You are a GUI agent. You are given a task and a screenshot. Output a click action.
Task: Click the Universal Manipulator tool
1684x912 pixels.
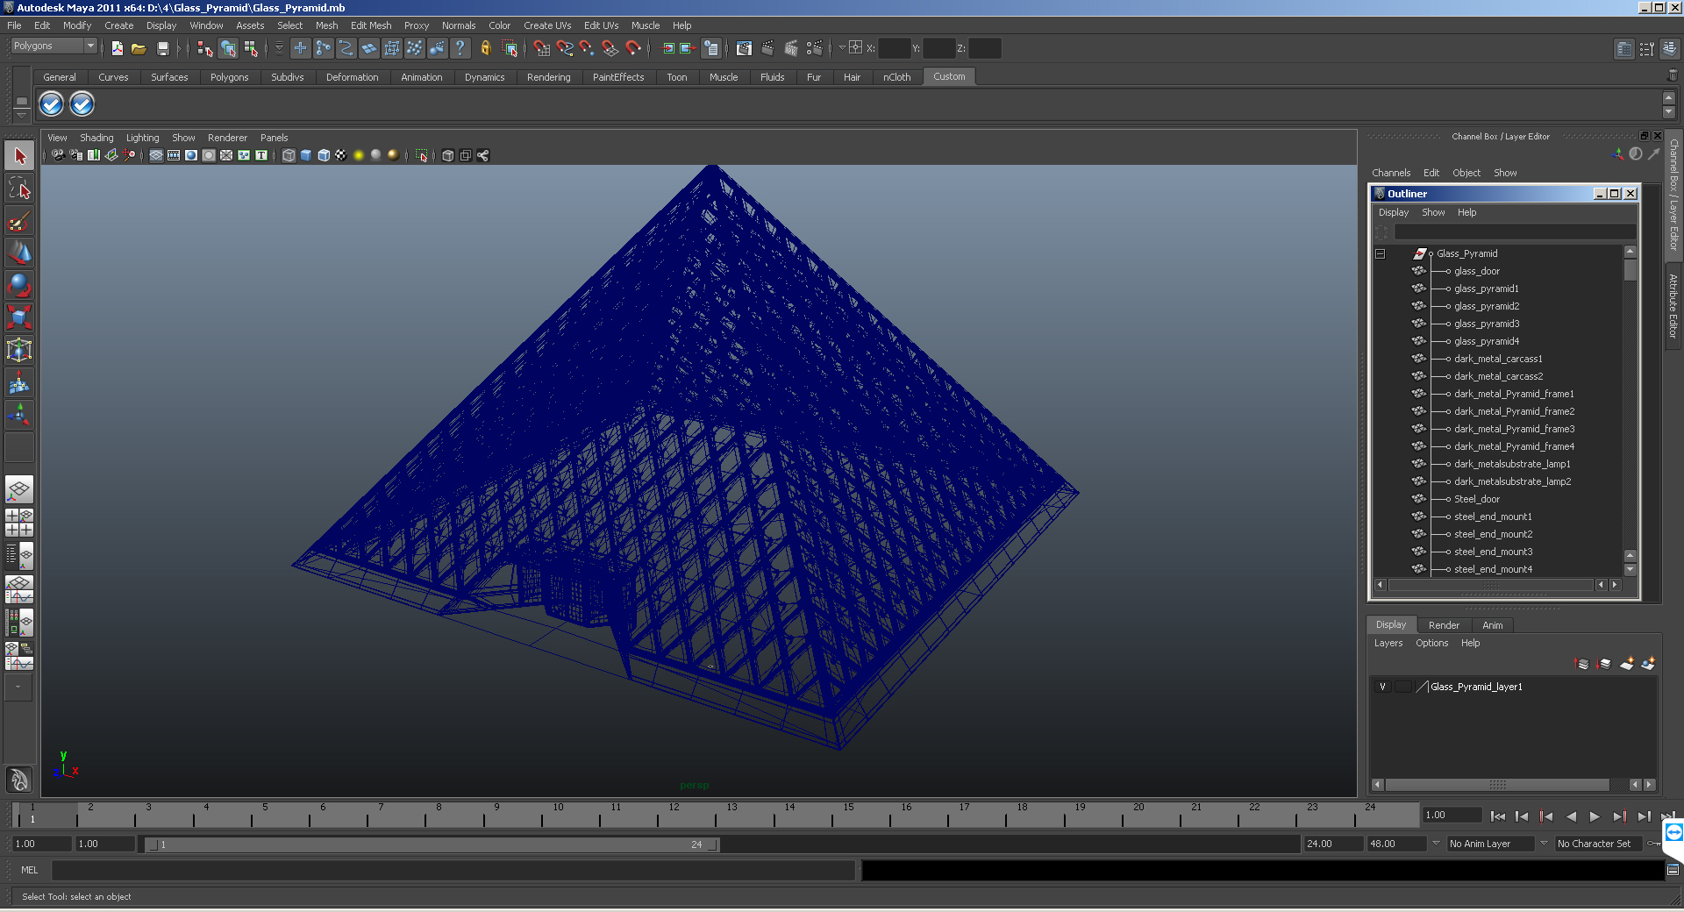(x=19, y=350)
